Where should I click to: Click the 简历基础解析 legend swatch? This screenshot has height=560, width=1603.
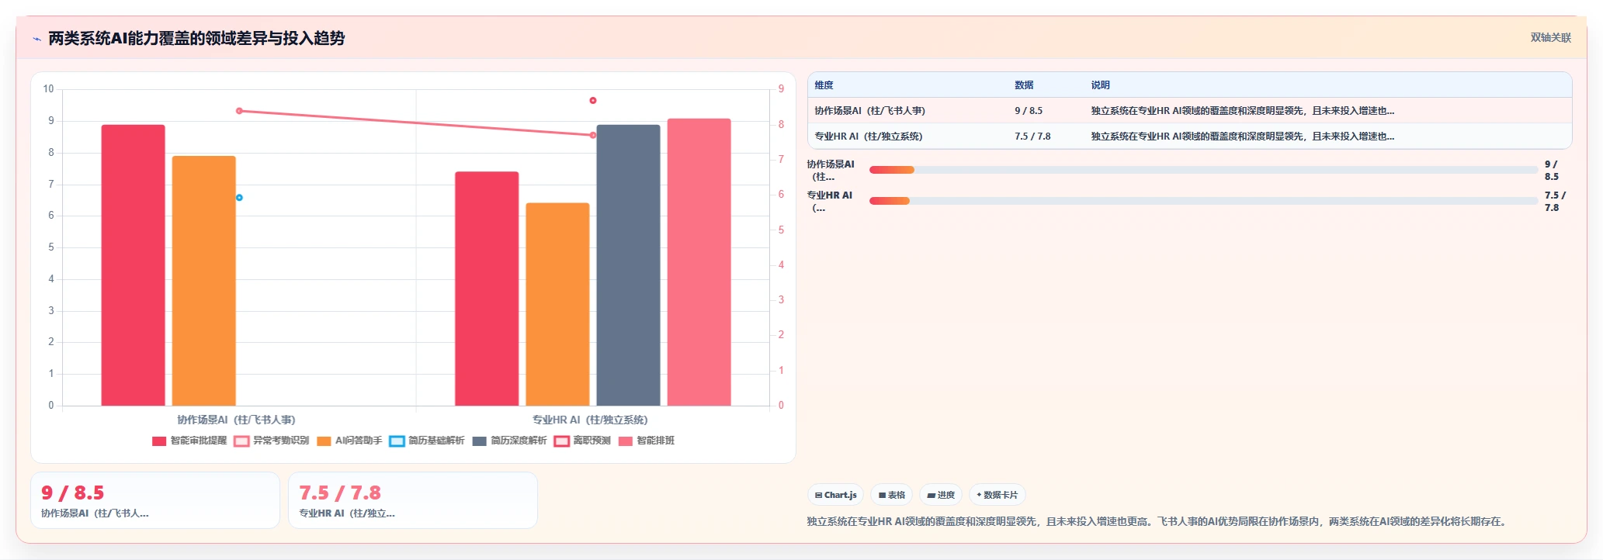(x=397, y=441)
